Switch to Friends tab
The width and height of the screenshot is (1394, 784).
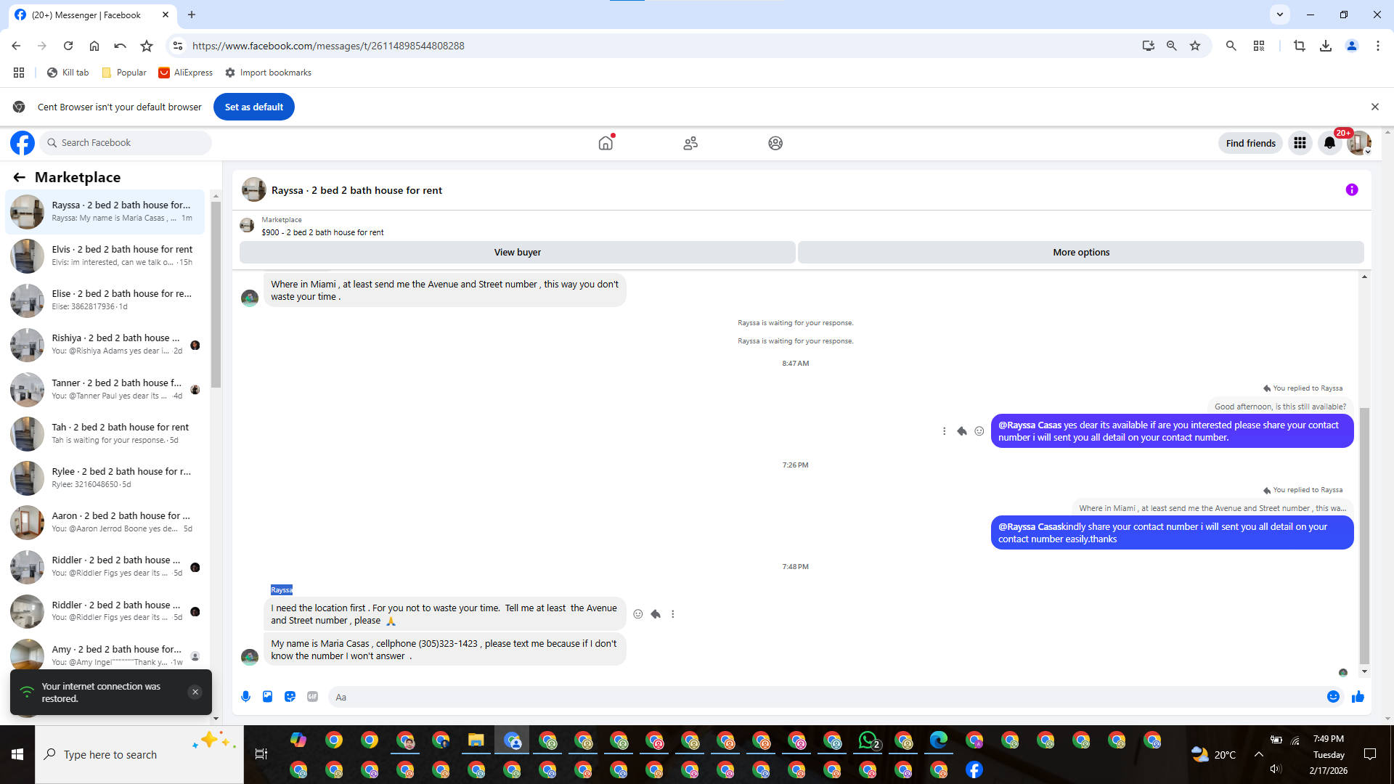tap(690, 143)
